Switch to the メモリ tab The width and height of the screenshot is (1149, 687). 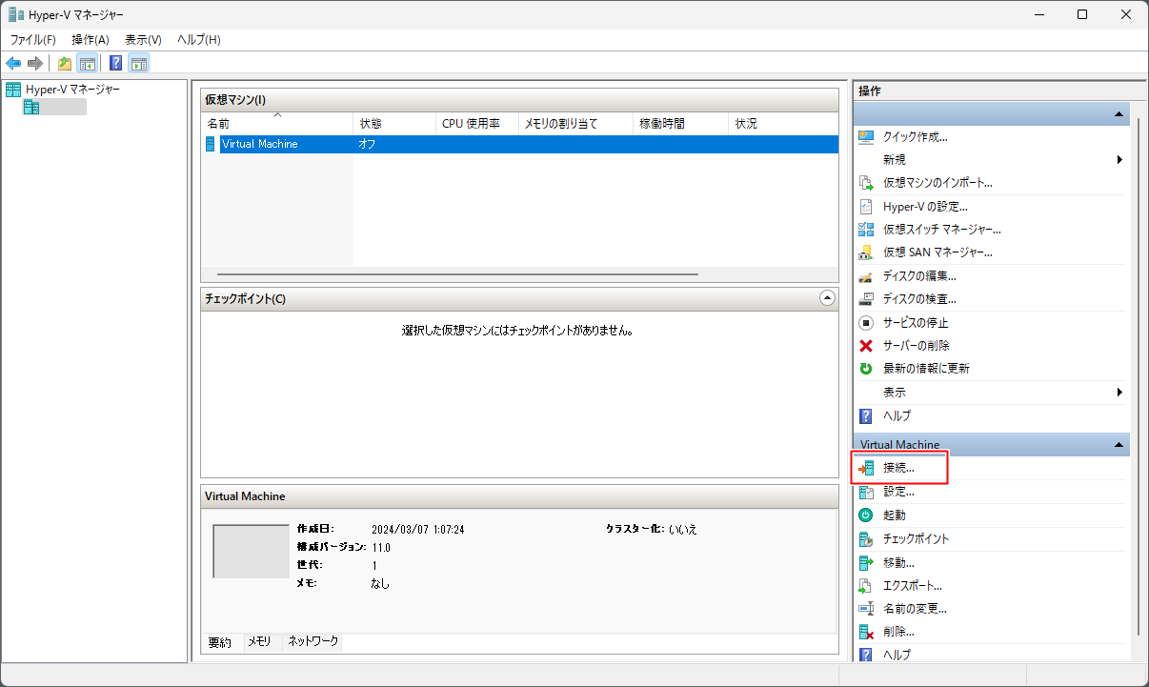tap(259, 642)
